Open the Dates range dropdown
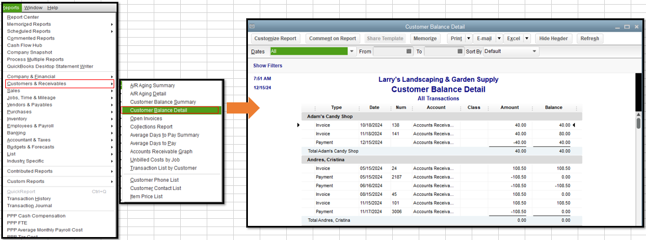Image resolution: width=646 pixels, height=240 pixels. pyautogui.click(x=352, y=52)
